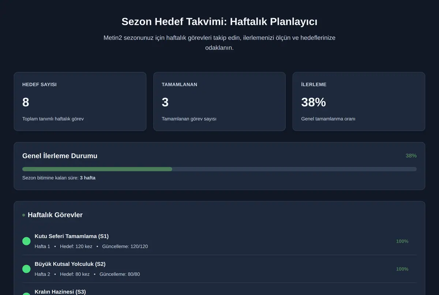Image resolution: width=439 pixels, height=295 pixels.
Task: Click the green 38% label above progress bar
Action: pyautogui.click(x=411, y=156)
